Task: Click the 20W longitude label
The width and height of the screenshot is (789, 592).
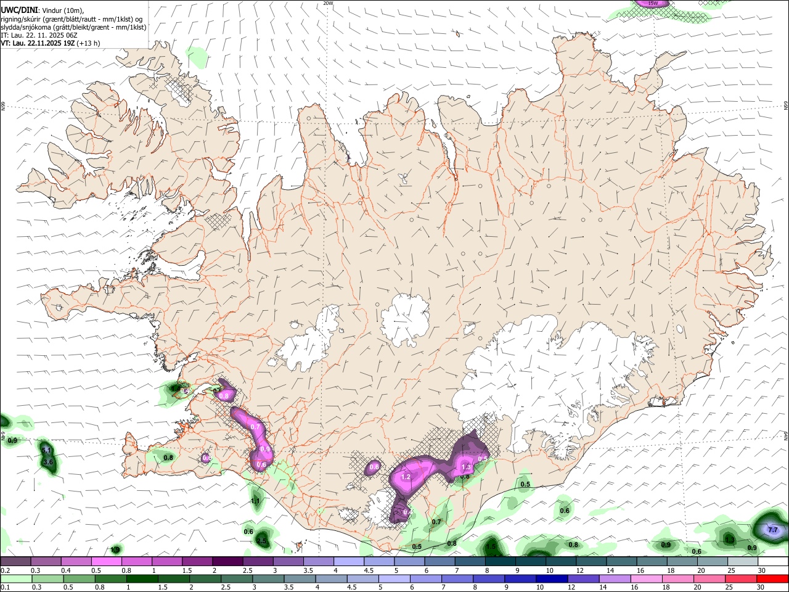Action: click(328, 3)
